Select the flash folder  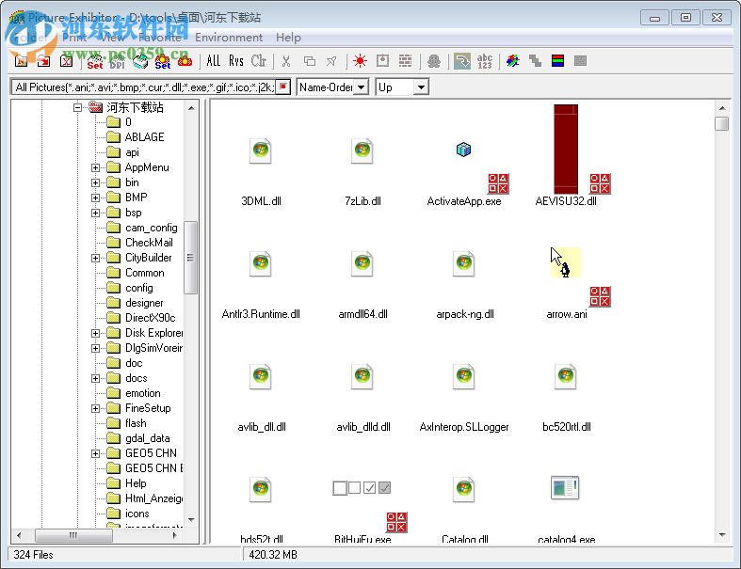[136, 423]
